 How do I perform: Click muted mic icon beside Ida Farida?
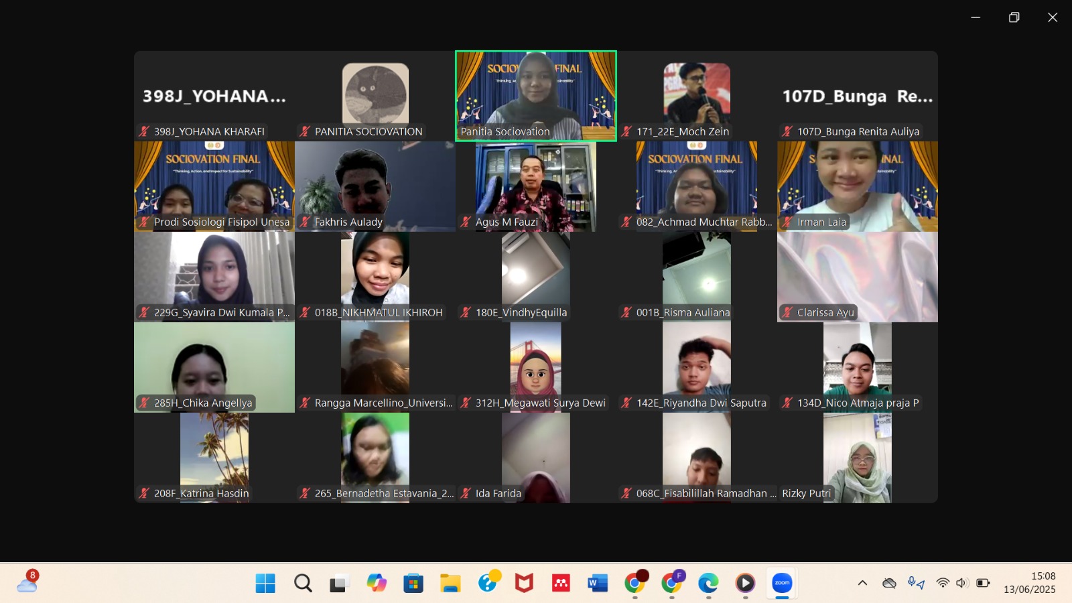click(466, 493)
